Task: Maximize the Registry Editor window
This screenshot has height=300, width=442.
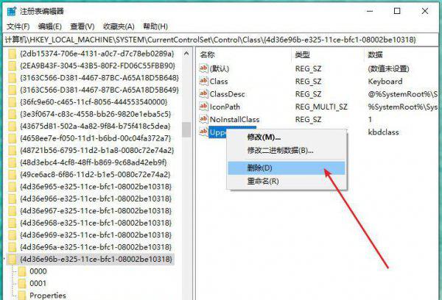Action: (x=397, y=11)
